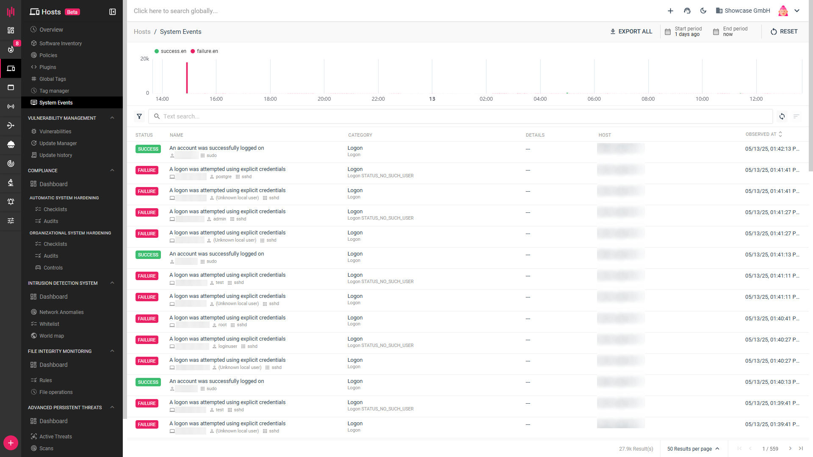Collapse Vulnerability Management section
The width and height of the screenshot is (813, 457).
click(x=112, y=118)
